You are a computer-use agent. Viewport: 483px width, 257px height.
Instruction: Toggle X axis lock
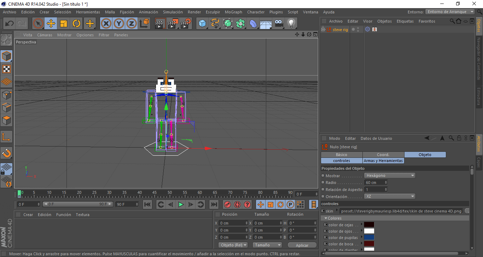[x=106, y=24]
